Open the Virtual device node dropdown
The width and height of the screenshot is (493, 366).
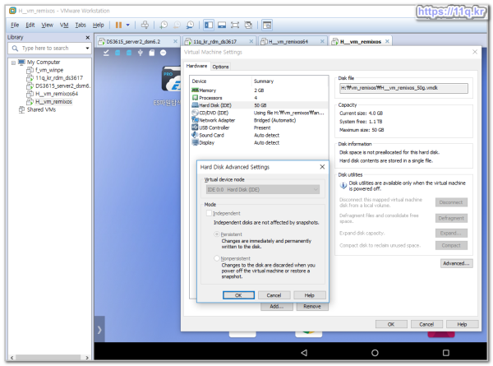(263, 189)
